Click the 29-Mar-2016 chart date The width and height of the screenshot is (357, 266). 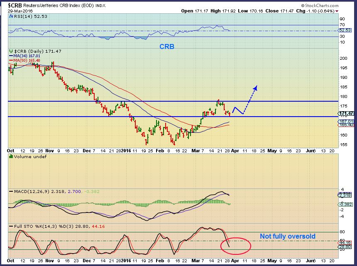(x=20, y=11)
